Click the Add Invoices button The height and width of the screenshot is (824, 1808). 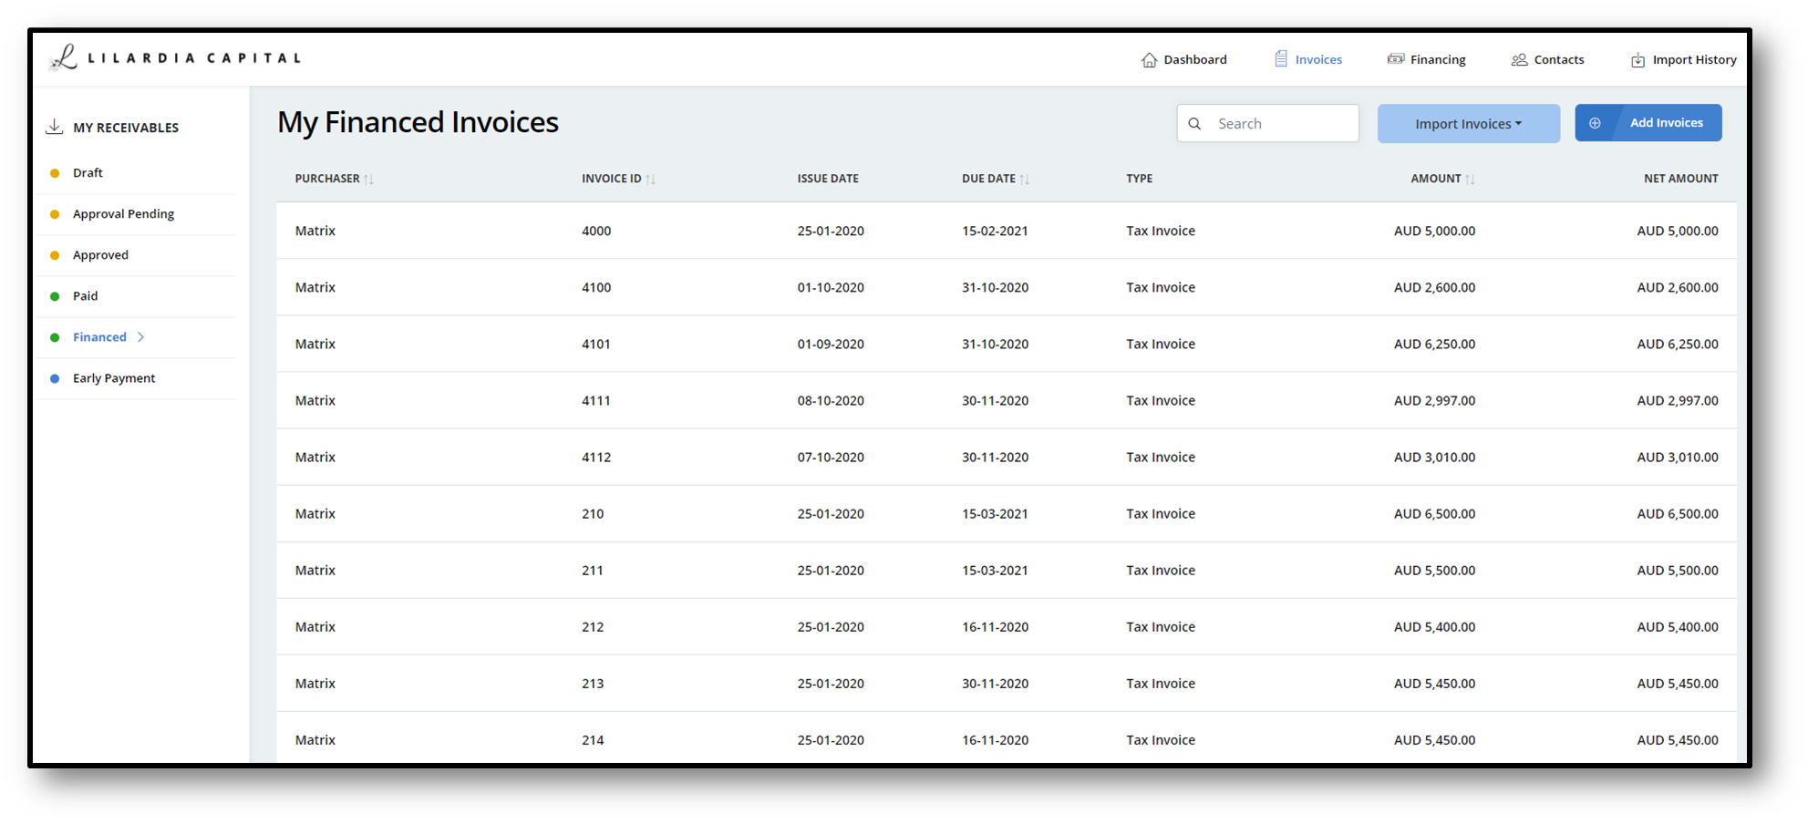tap(1648, 123)
